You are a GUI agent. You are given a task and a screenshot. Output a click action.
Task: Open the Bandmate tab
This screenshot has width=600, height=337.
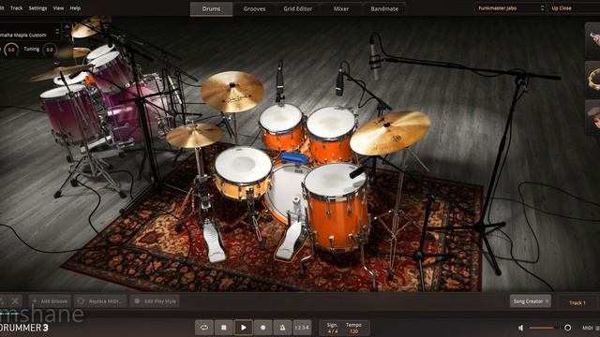(384, 8)
